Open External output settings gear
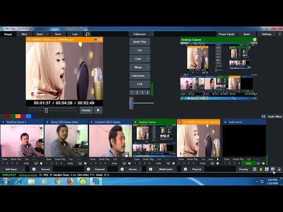The height and width of the screenshot is (212, 283). 88,169
